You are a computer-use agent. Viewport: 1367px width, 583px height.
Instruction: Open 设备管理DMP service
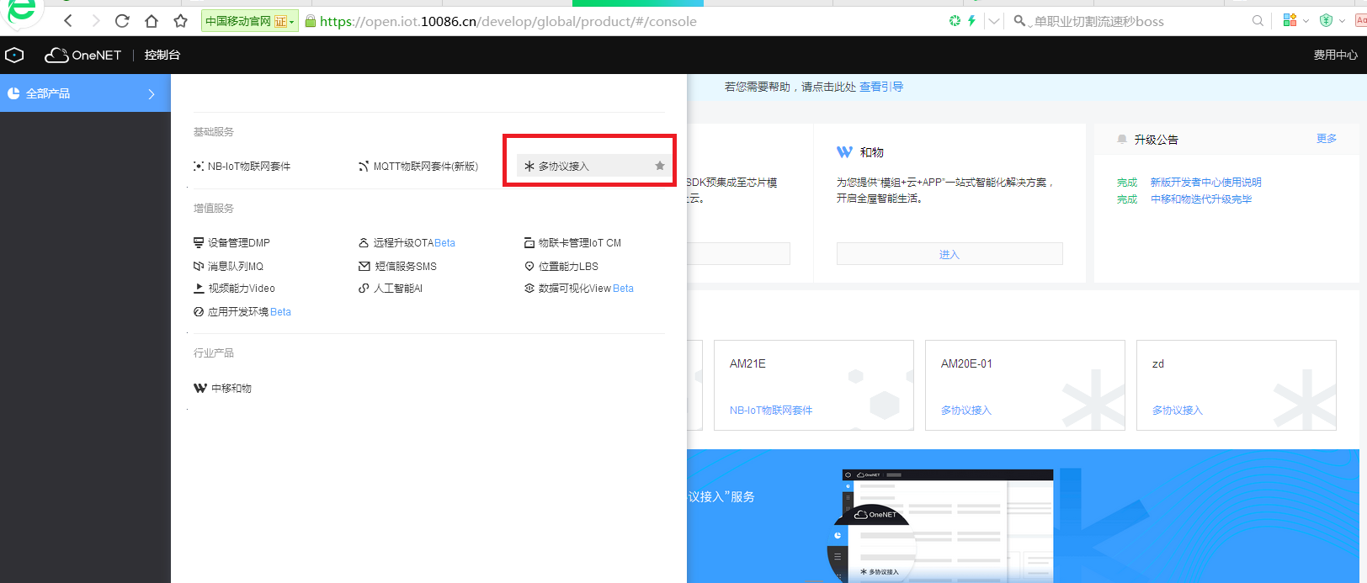tap(232, 243)
